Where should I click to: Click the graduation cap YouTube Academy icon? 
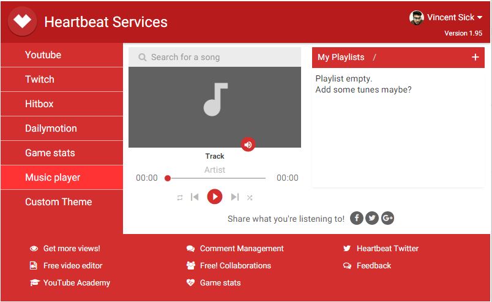pyautogui.click(x=34, y=282)
